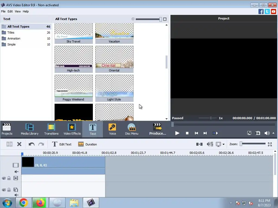Select the Titles category
Screen dimensions: 278x208
(26, 32)
